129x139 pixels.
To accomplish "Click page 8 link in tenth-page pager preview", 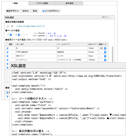I will click(x=51, y=36).
